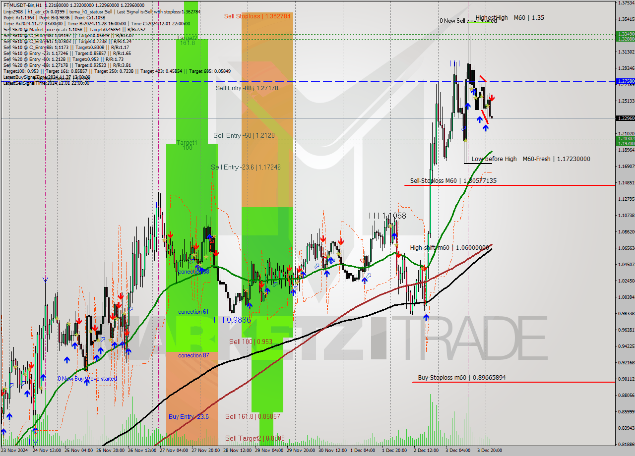This screenshot has height=456, width=635.
Task: Click 'Buy-Stoploss m60 | 0.89665894' label
Action: pyautogui.click(x=462, y=378)
